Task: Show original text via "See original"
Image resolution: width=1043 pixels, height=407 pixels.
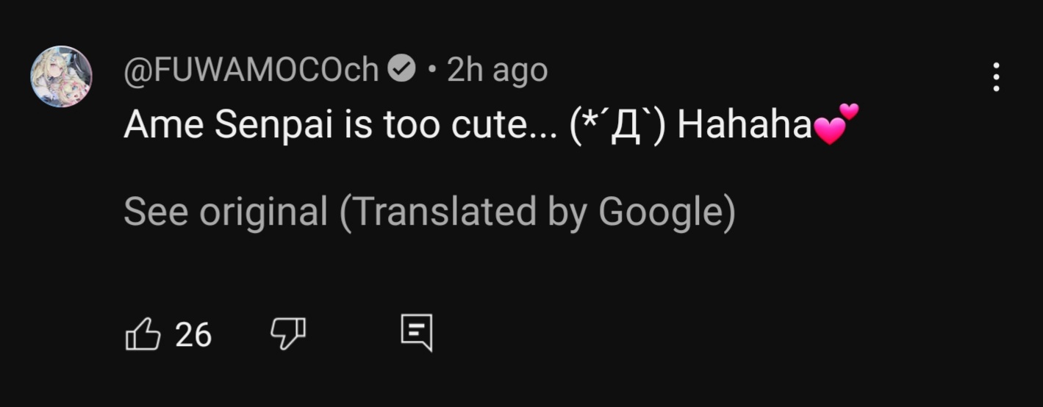Action: (x=225, y=212)
